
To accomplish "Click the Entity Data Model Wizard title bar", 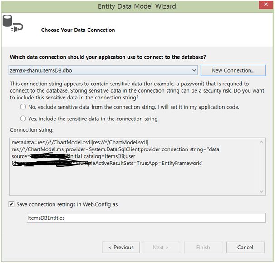I will 137,6.
